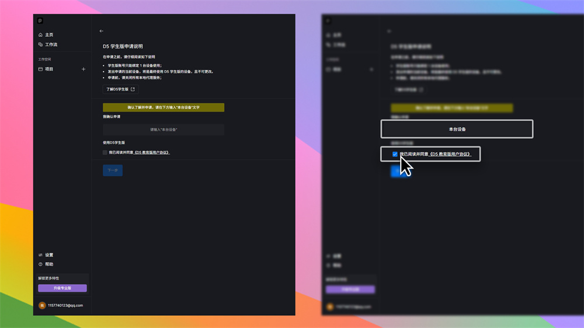Click the 1157740123@qq.com account email
The width and height of the screenshot is (584, 328).
[x=65, y=305]
